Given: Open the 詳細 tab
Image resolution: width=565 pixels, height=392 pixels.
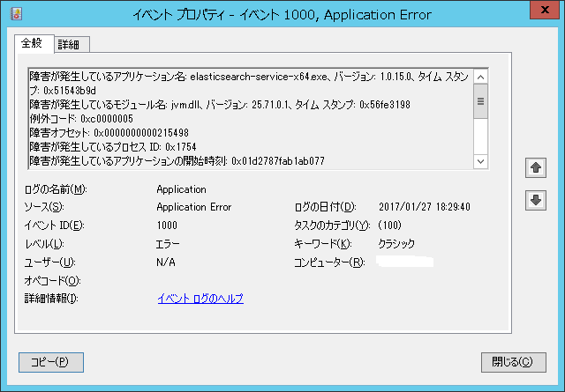Looking at the screenshot, I should (69, 44).
